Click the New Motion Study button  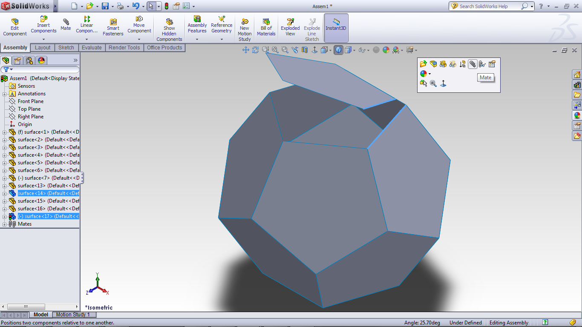coord(245,29)
